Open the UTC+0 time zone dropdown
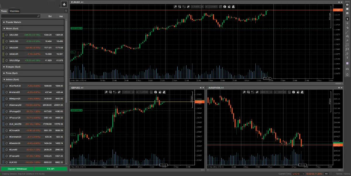Screen dimensions: 351x176 pos(298,174)
